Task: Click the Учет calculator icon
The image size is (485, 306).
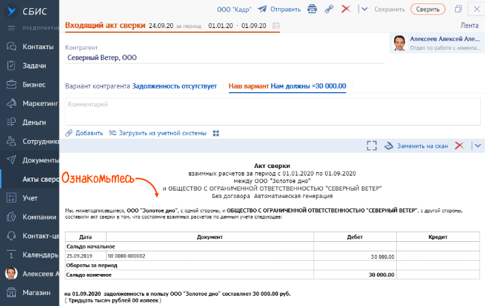Action: pyautogui.click(x=12, y=197)
